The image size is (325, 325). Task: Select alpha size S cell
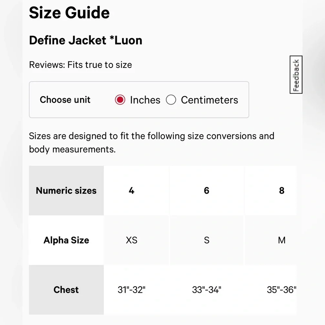coord(206,240)
